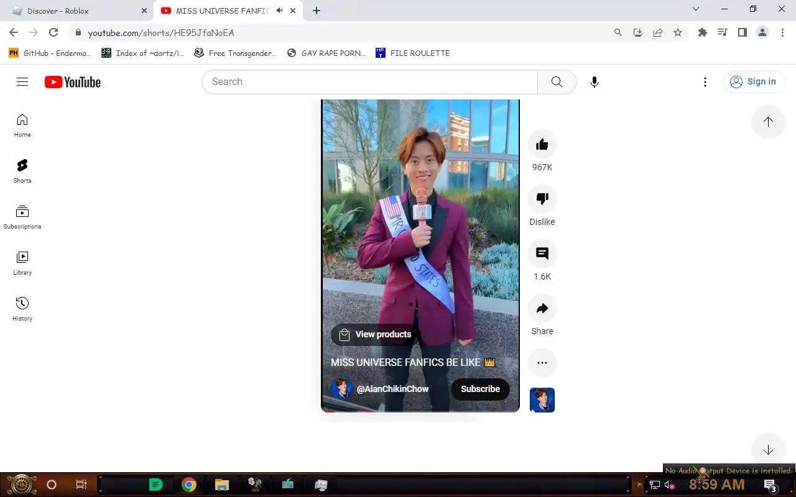The image size is (796, 497).
Task: Click the Sign in button
Action: (x=754, y=82)
